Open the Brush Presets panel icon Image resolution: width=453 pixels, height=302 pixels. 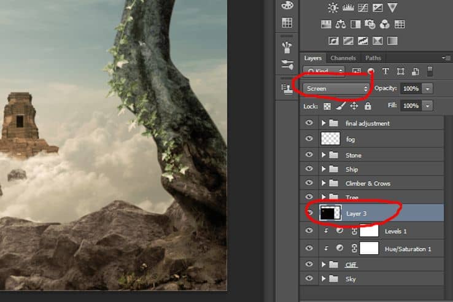pyautogui.click(x=287, y=47)
